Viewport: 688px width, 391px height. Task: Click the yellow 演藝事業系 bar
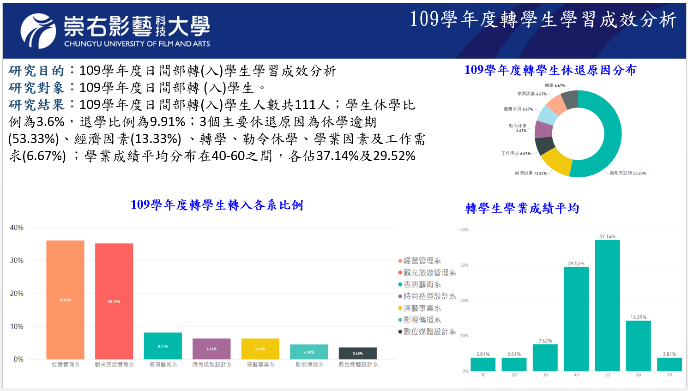click(x=260, y=349)
